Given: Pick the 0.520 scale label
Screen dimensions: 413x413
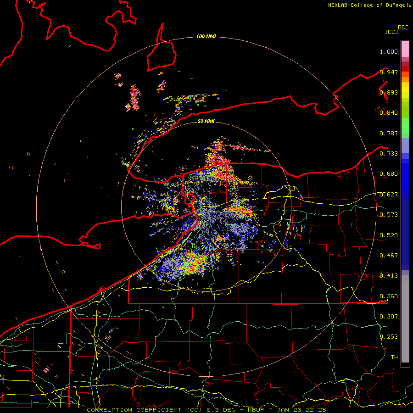Looking at the screenshot, I should pyautogui.click(x=389, y=235).
